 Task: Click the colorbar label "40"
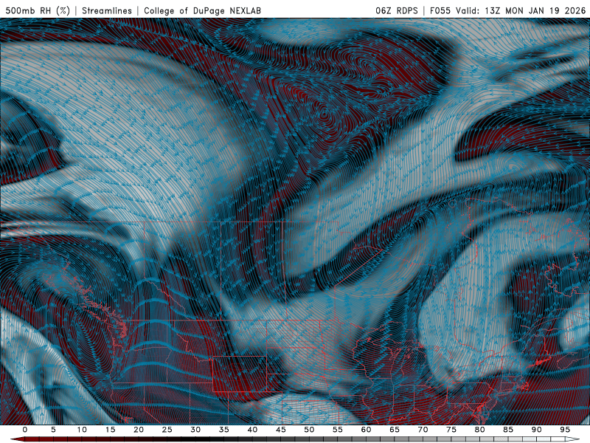click(x=252, y=430)
